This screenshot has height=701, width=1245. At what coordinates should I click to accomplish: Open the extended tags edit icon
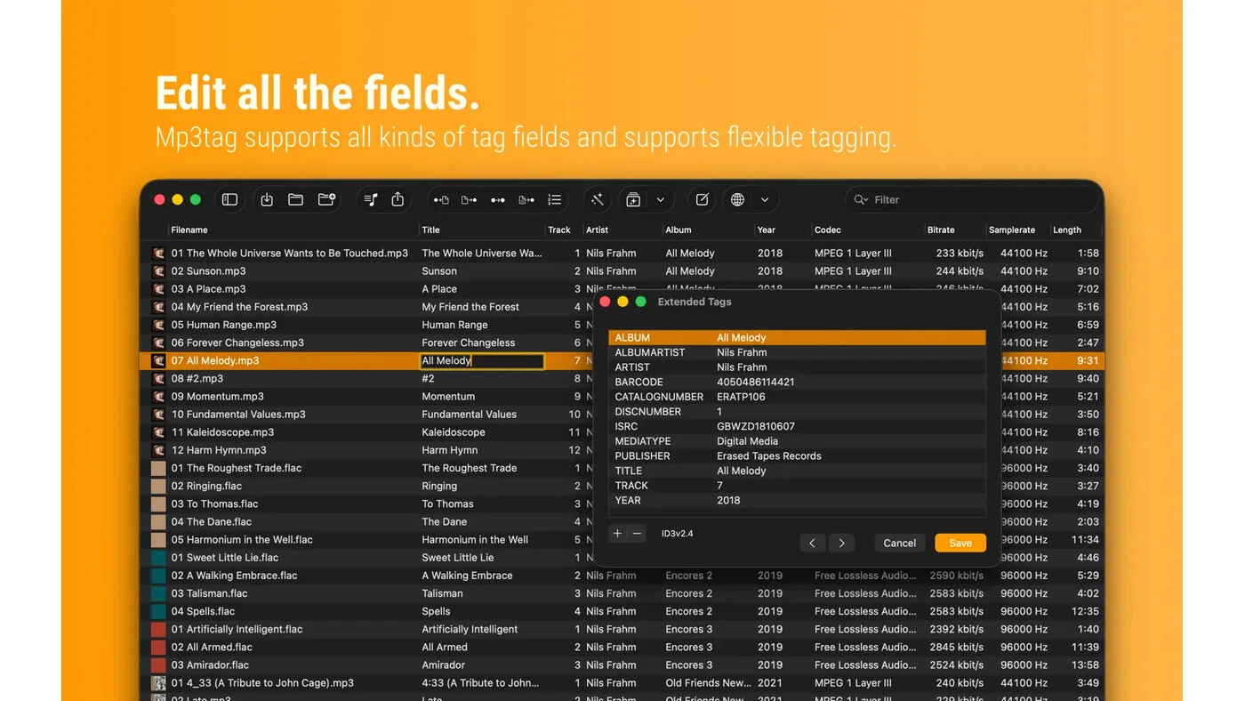[702, 199]
